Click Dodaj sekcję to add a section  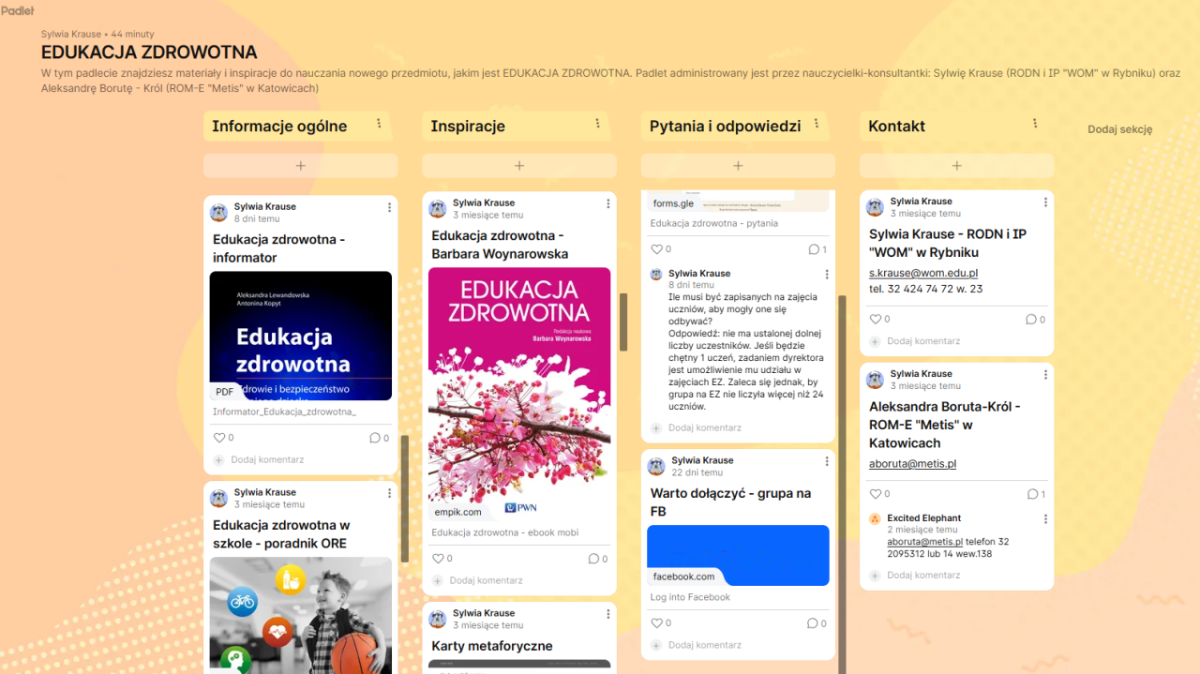coord(1119,129)
